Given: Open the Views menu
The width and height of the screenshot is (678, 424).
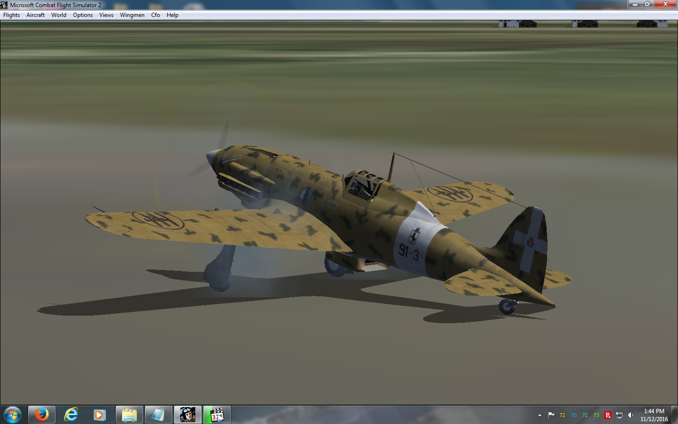Looking at the screenshot, I should [106, 15].
